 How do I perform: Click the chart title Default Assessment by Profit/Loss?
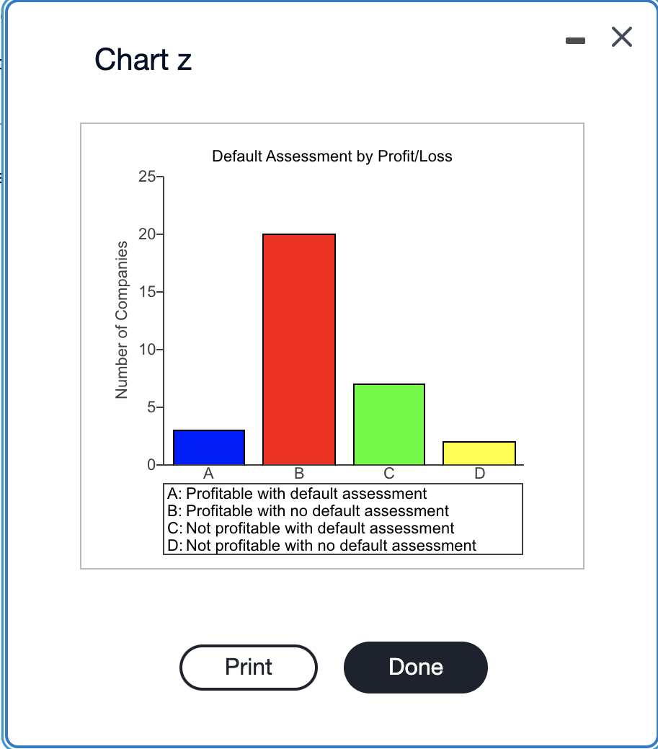pos(332,156)
